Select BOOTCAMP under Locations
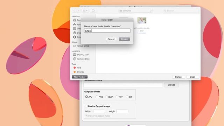The width and height of the screenshot is (224, 126). click(x=83, y=55)
